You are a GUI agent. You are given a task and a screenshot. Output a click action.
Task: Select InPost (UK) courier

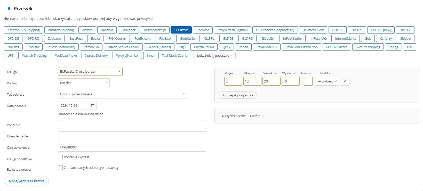[318, 38]
